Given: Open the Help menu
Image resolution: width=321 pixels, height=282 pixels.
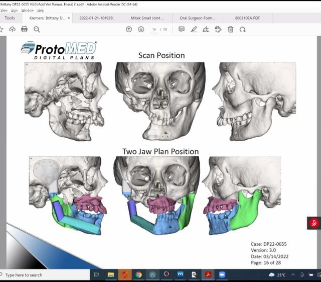Looking at the screenshot, I should point(41,10).
